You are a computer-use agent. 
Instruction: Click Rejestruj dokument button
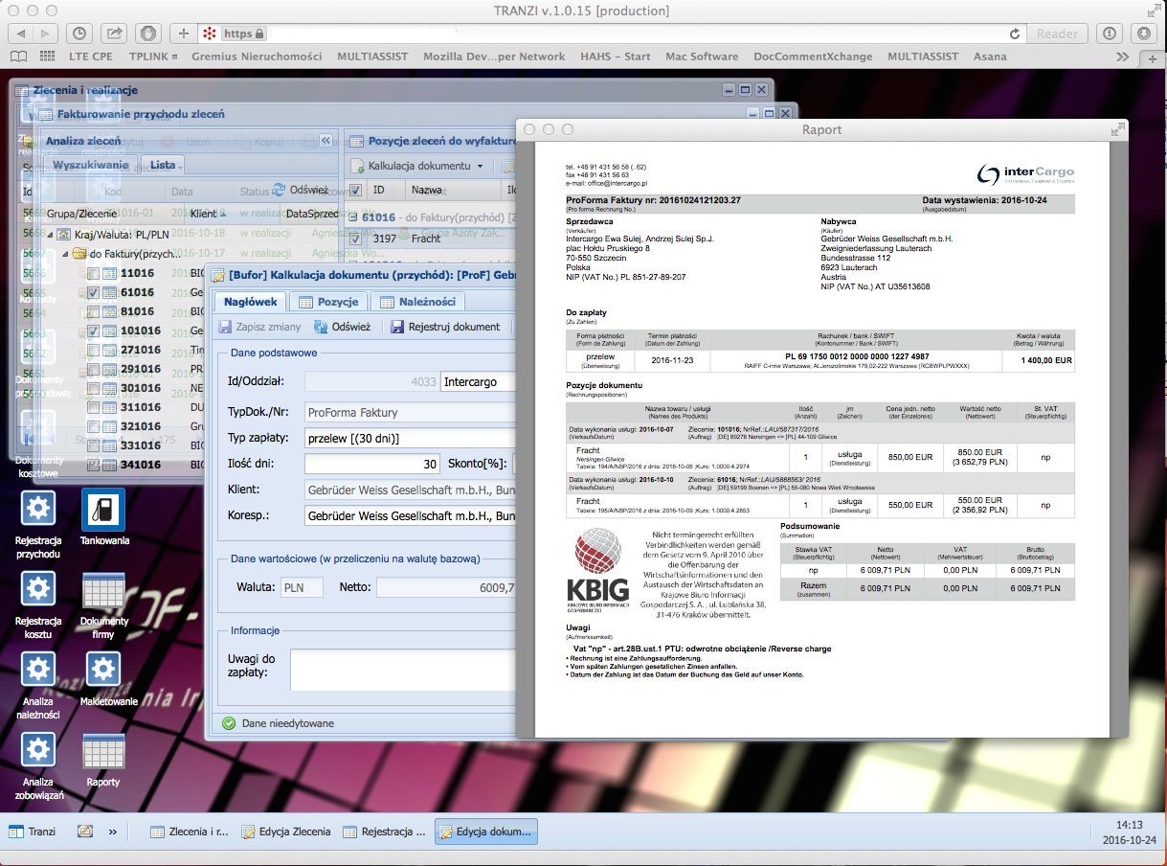[x=445, y=327]
